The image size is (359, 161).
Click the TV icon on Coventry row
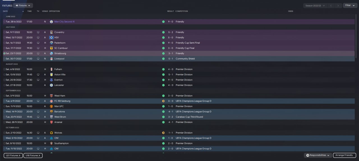pos(38,32)
